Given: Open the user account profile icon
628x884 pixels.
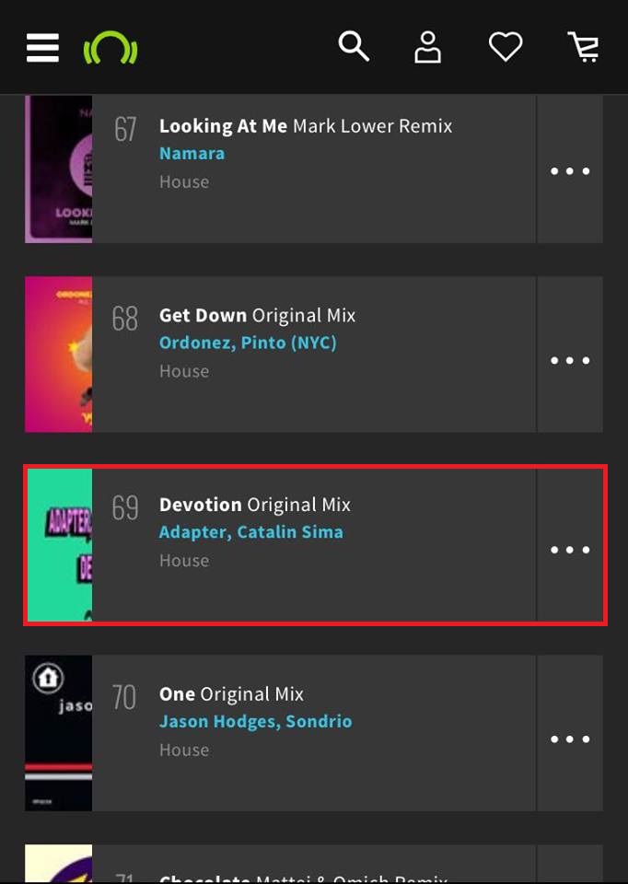Looking at the screenshot, I should [427, 47].
